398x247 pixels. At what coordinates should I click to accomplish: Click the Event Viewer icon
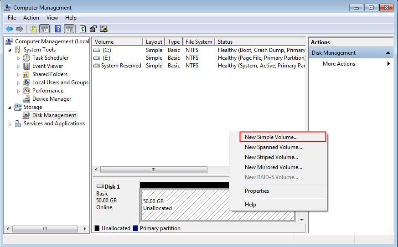(26, 66)
